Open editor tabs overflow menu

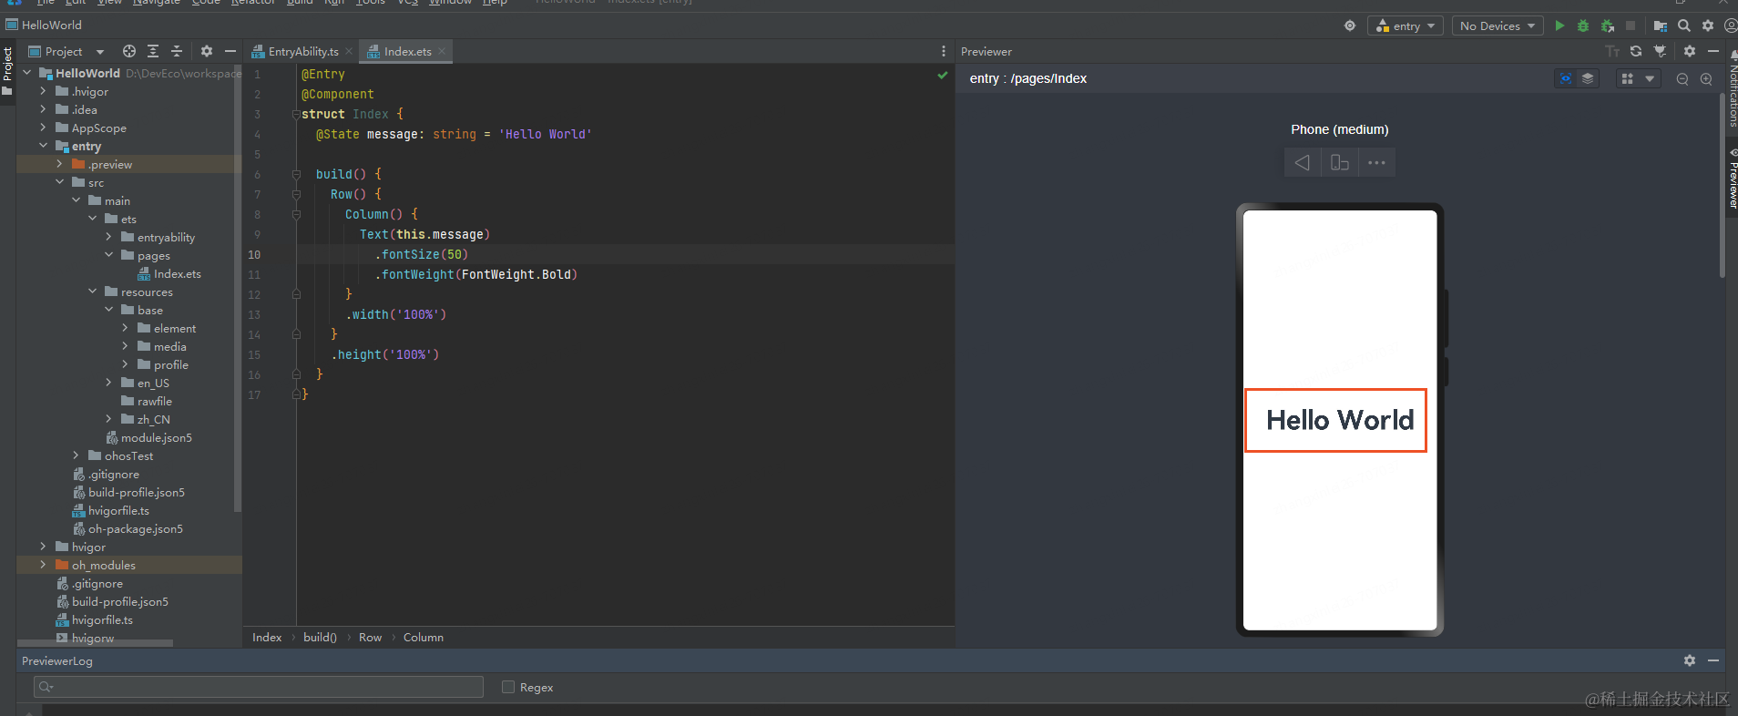click(x=944, y=51)
